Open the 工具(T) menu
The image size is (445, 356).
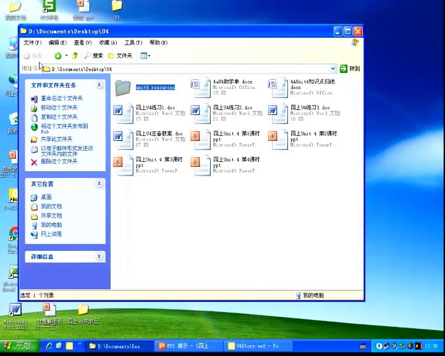[133, 43]
